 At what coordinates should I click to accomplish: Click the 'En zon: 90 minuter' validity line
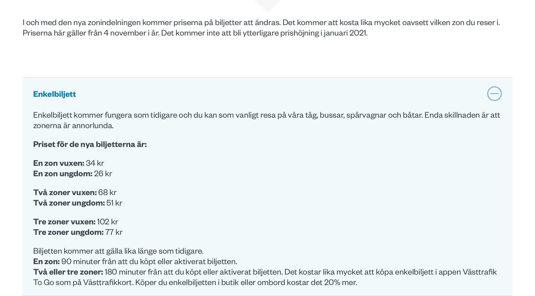(x=135, y=261)
